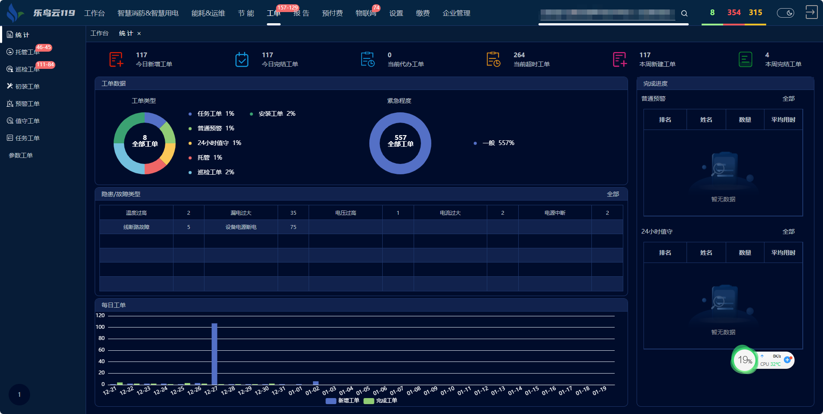This screenshot has height=414, width=823.
Task: Open the 工作台 top menu
Action: point(94,13)
